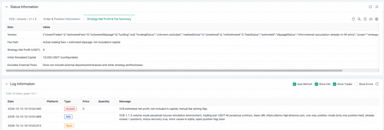Screen dimensions: 384x130
Task: Click the Platform column header in log
Action: click(x=53, y=101)
